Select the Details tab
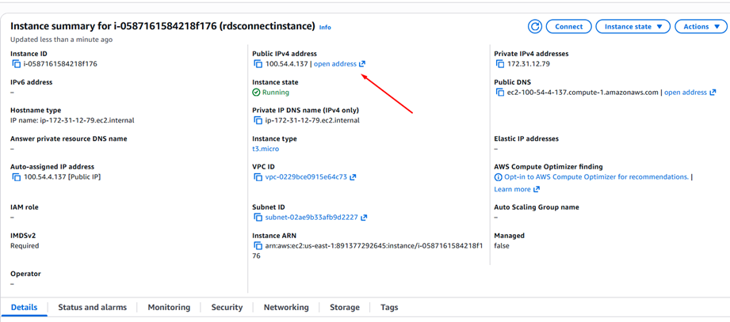This screenshot has height=322, width=730. click(24, 307)
